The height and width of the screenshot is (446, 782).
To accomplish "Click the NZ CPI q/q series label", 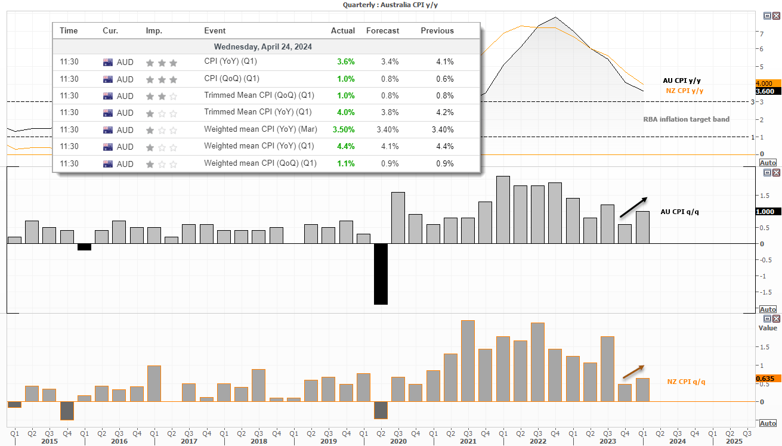I will [x=686, y=381].
